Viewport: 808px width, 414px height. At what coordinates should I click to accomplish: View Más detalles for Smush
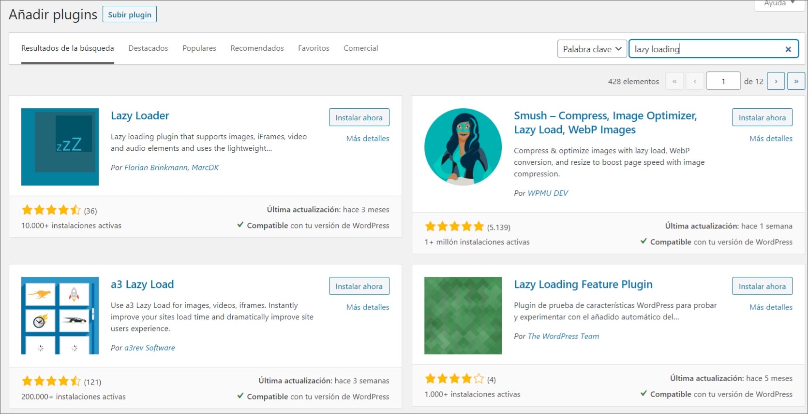(771, 139)
